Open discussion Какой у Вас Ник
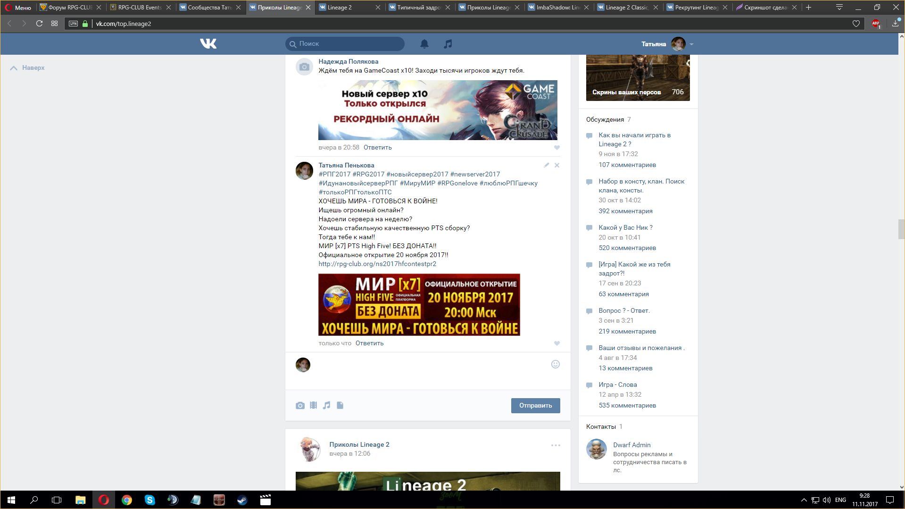This screenshot has height=509, width=905. (625, 228)
